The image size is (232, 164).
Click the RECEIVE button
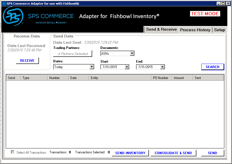tap(27, 61)
